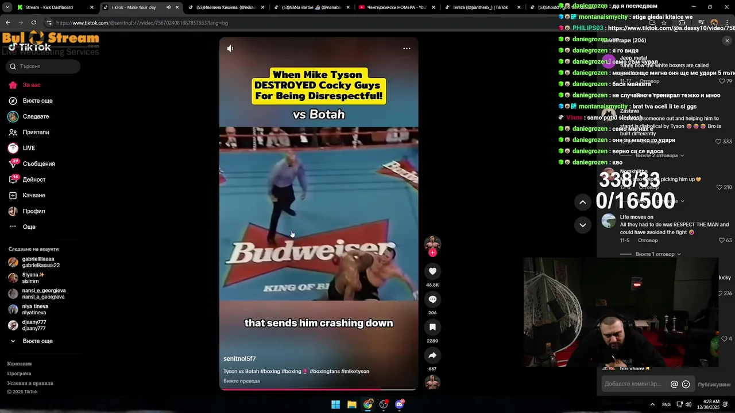Screen dimensions: 735x413
Task: Open taskbar volume control
Action: (x=688, y=404)
